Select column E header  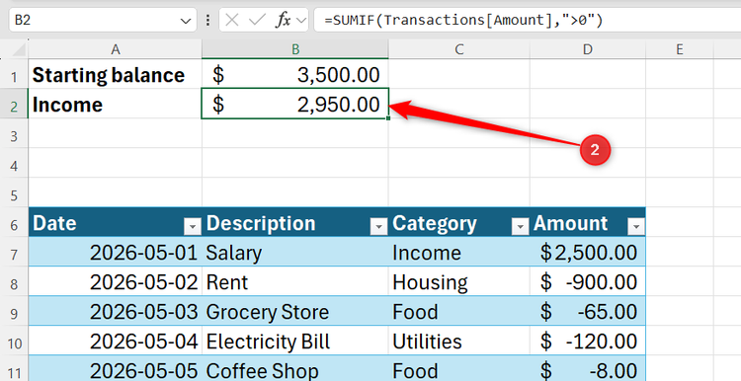pyautogui.click(x=679, y=49)
